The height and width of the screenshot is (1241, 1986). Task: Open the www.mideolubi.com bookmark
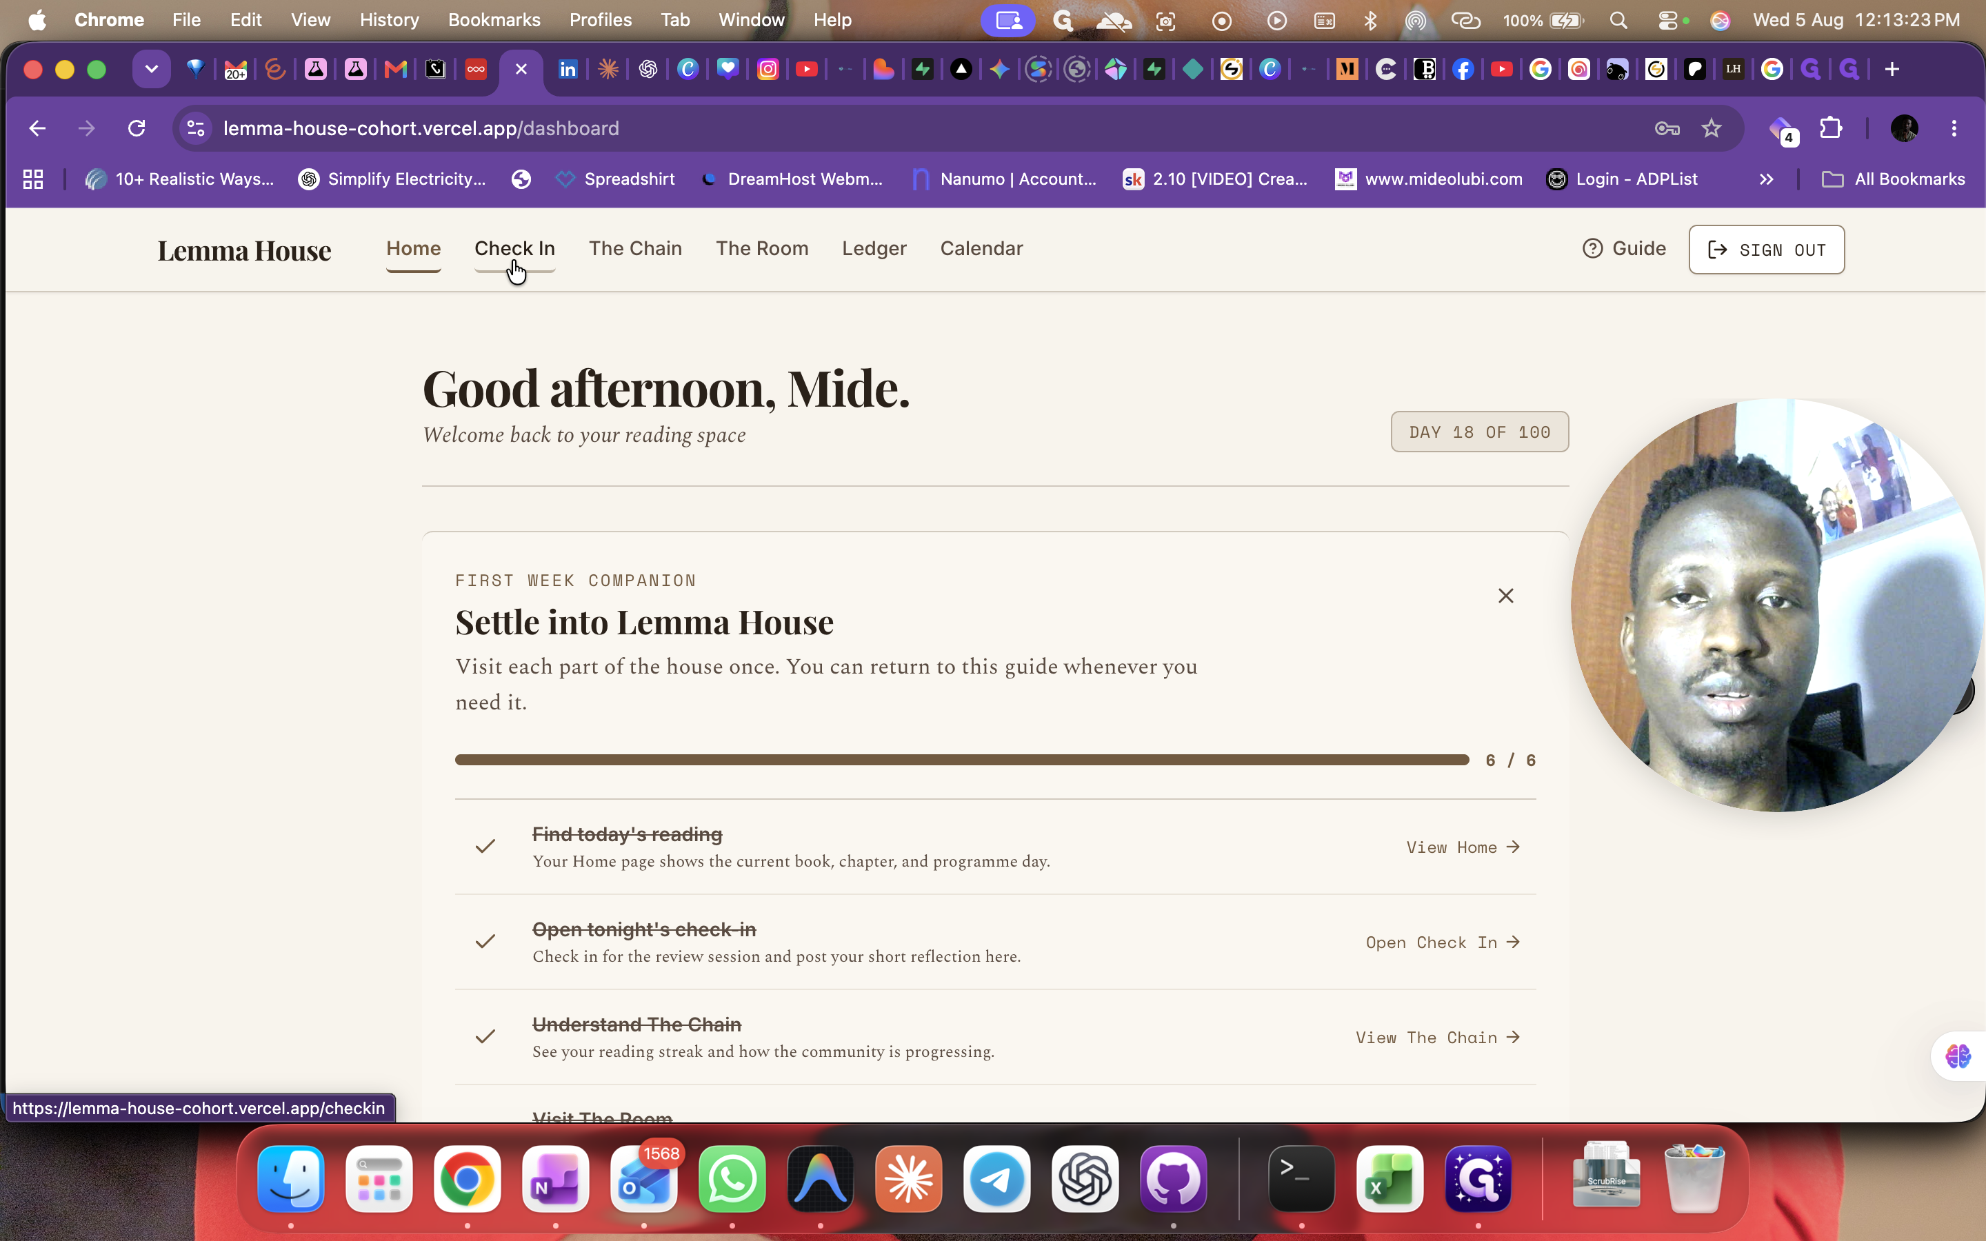1428,179
